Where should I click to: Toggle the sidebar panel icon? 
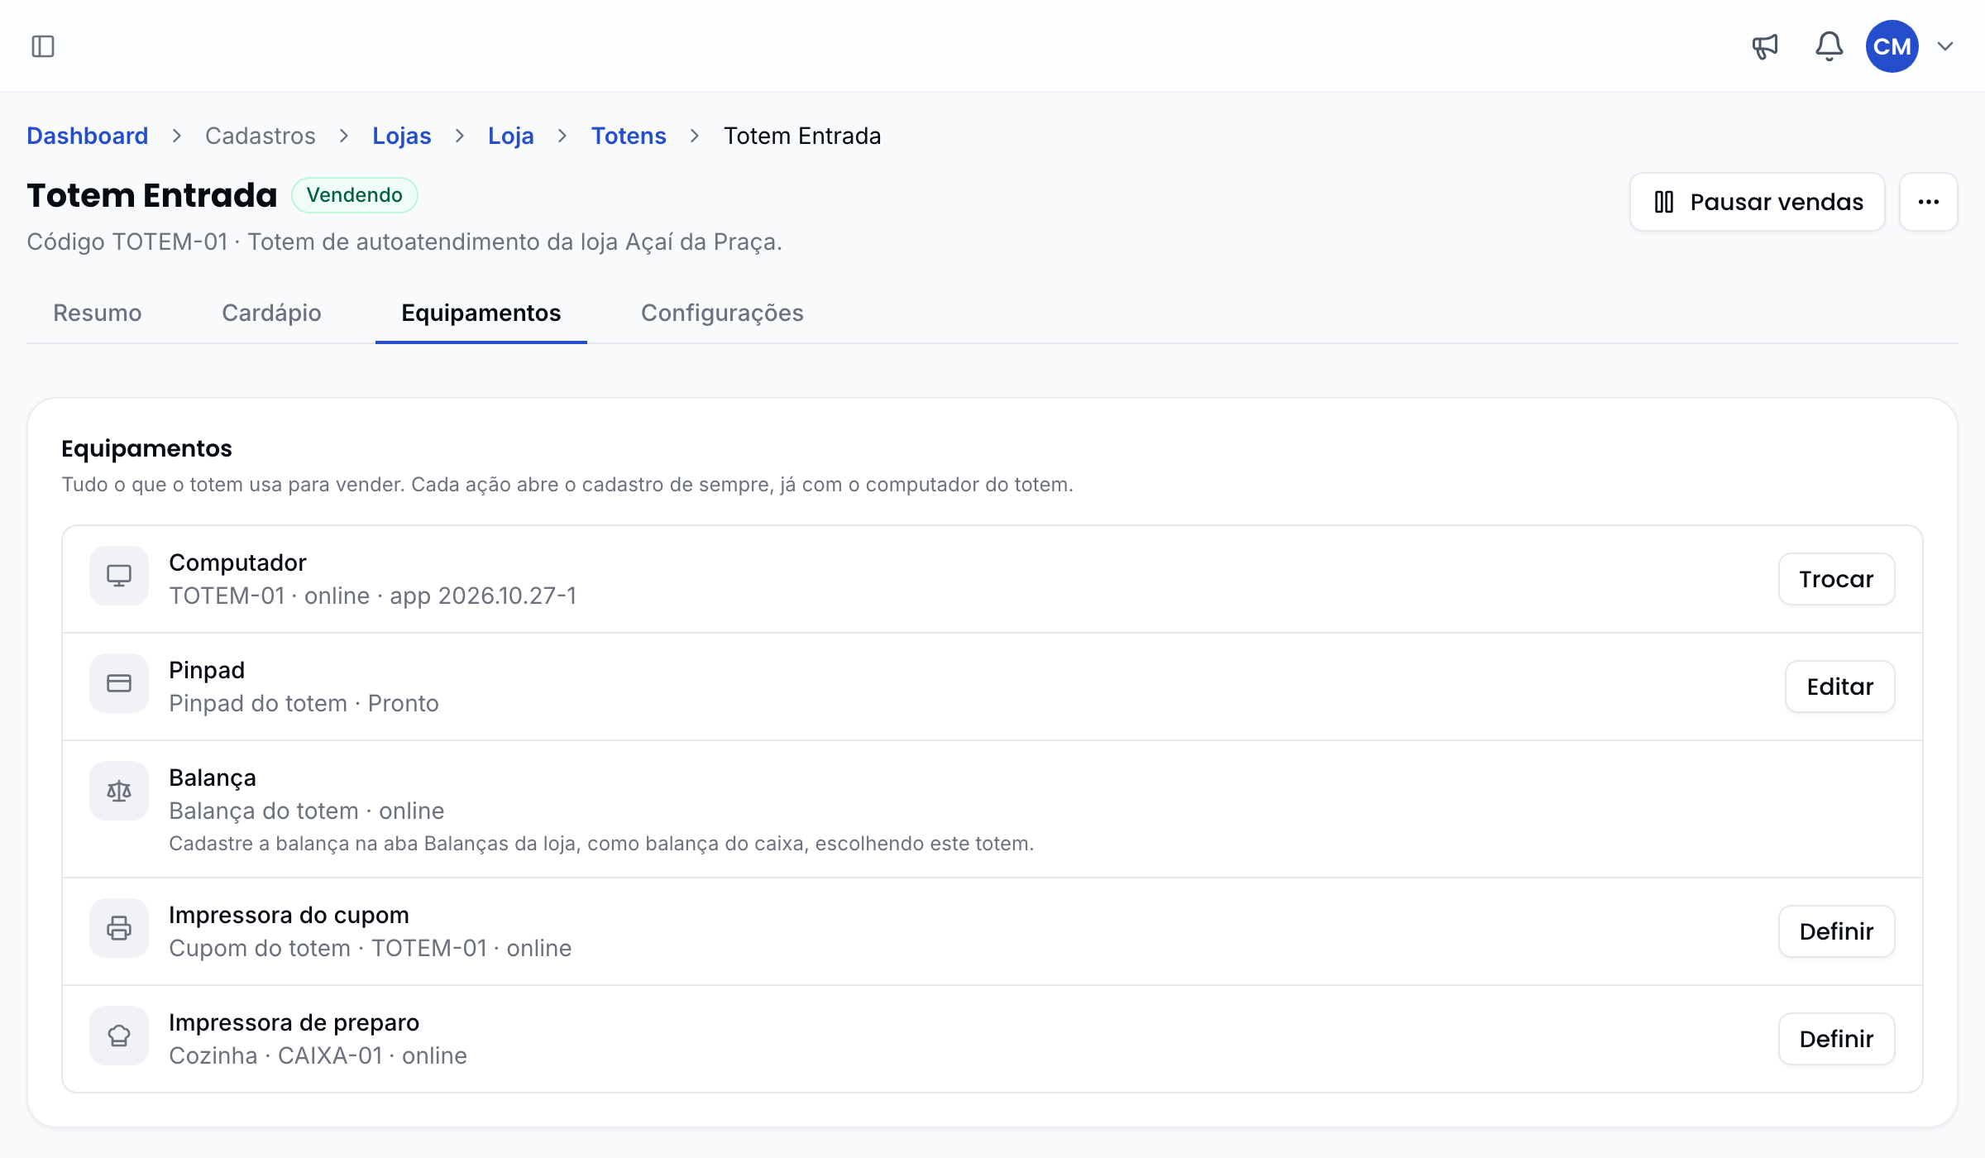[43, 46]
